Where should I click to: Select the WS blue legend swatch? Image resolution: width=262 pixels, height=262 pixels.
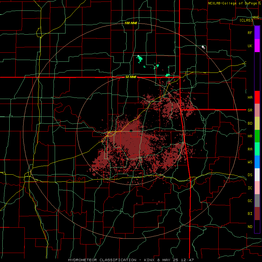[x=257, y=162]
